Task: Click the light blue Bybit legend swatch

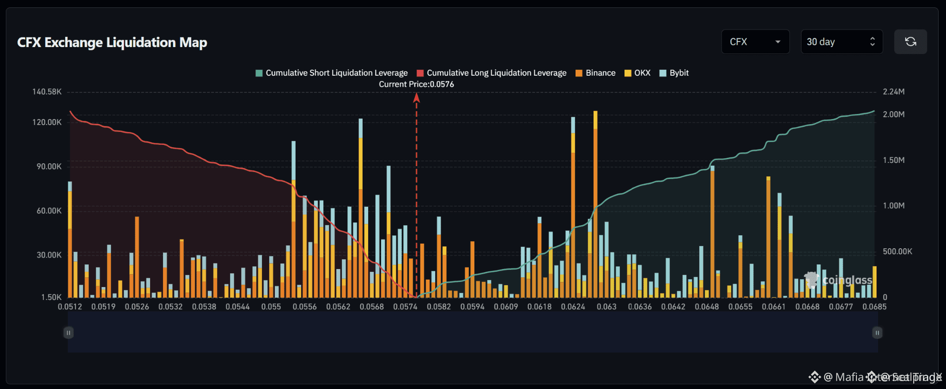Action: [x=663, y=73]
